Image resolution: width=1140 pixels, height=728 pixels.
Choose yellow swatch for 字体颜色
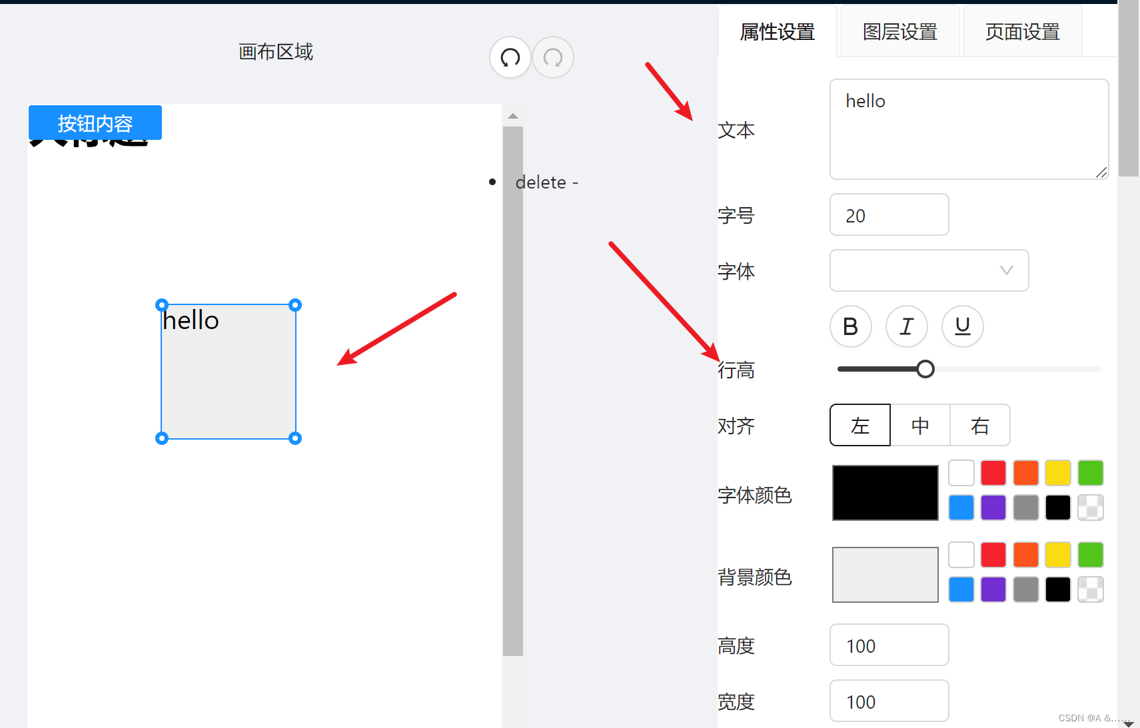[x=1058, y=473]
